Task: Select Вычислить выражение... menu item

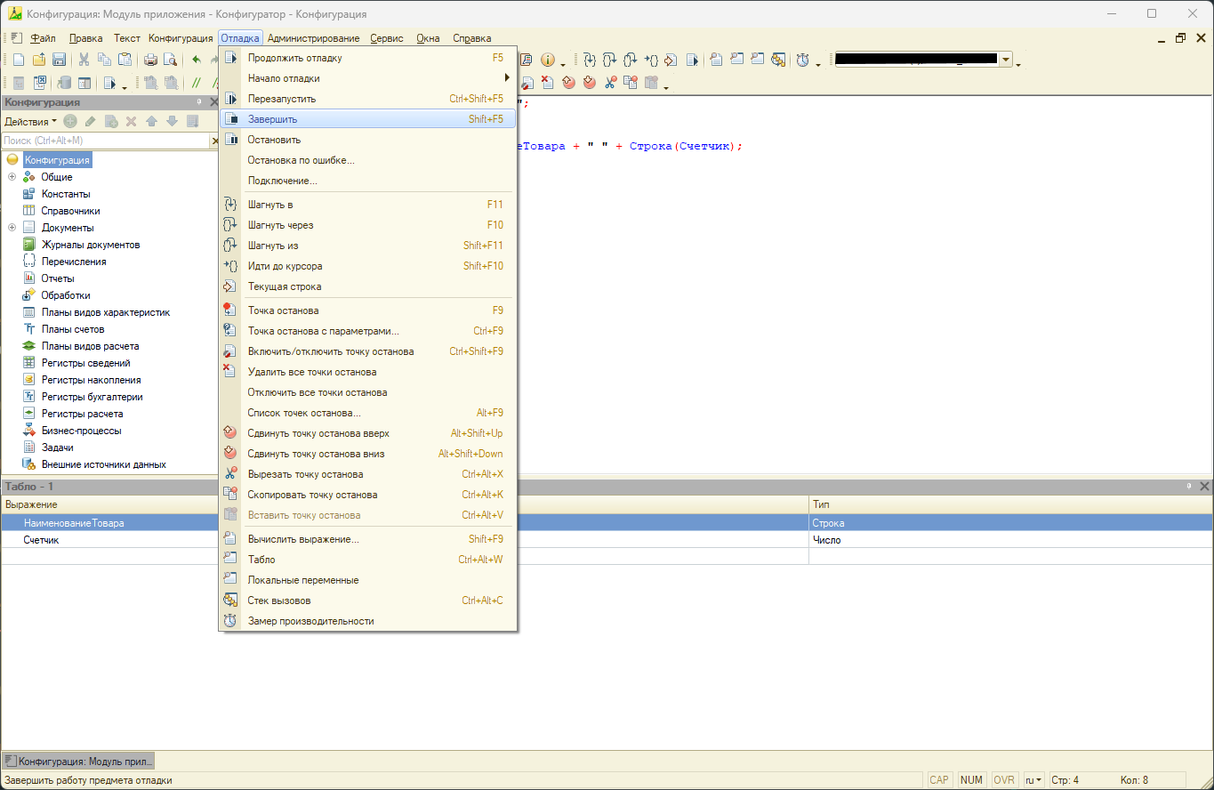Action: [367, 539]
